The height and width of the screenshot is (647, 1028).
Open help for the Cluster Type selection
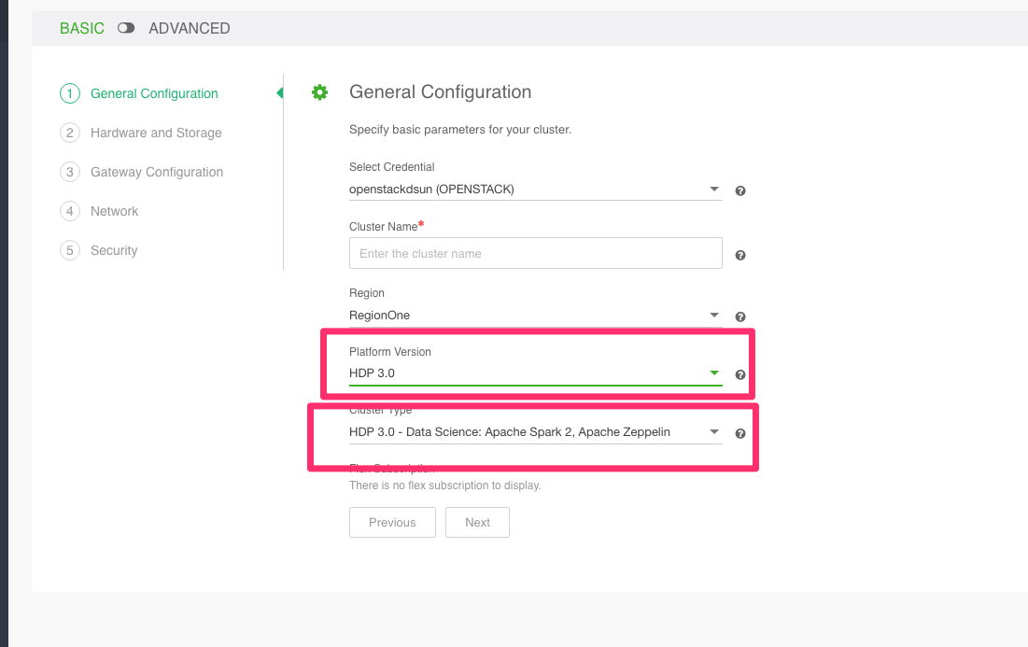coord(739,433)
